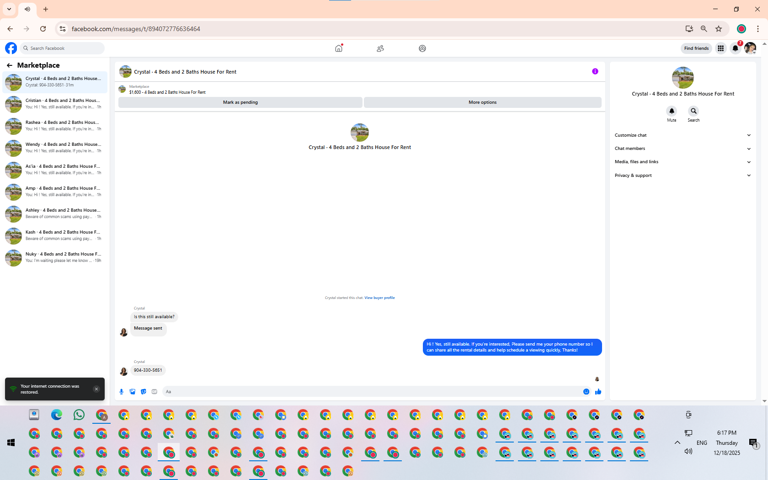View site information icon beside the URL
Viewport: 768px width, 480px height.
63,29
